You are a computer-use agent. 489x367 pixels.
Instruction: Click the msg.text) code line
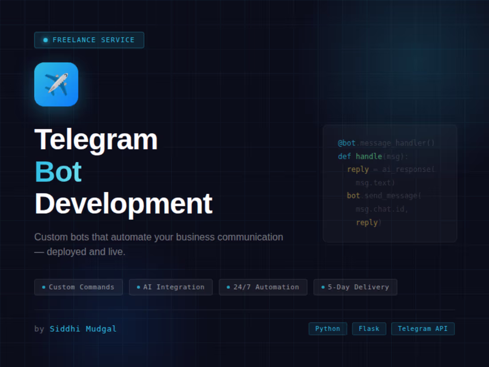point(375,183)
